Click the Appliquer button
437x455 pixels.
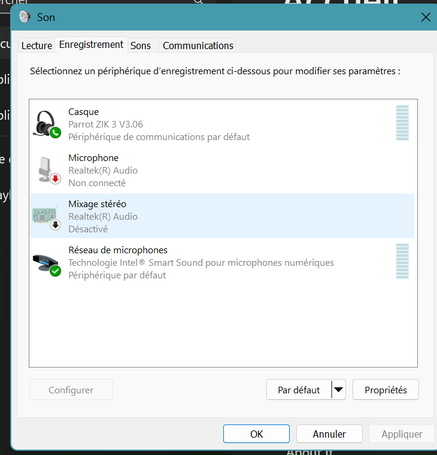402,434
